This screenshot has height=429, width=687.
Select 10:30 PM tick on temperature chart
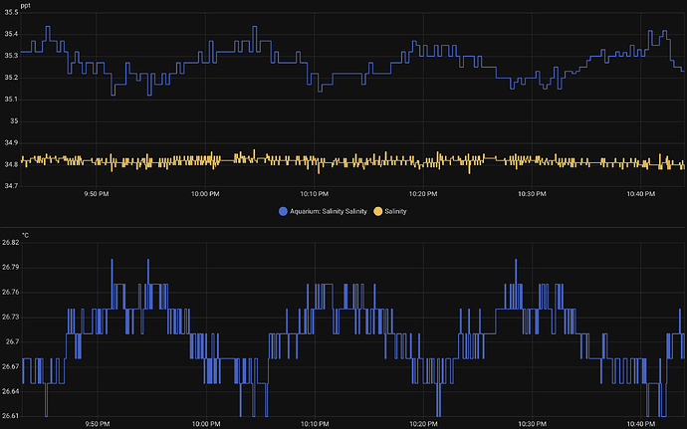tap(532, 423)
